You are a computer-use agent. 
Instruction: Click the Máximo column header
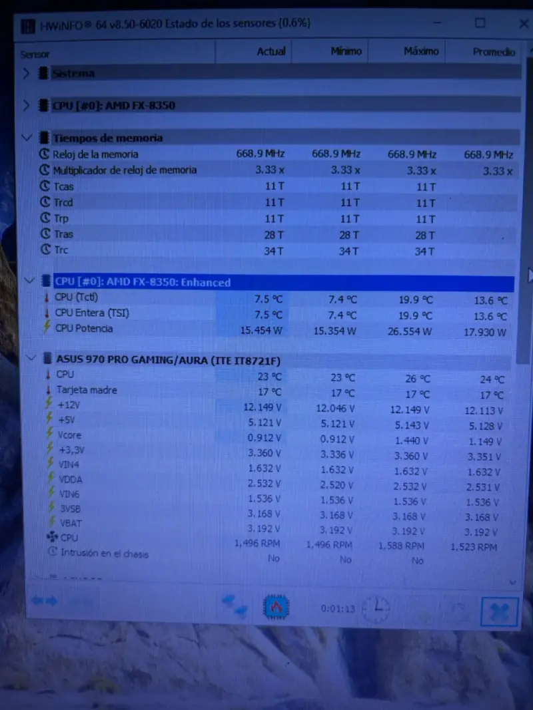point(421,51)
